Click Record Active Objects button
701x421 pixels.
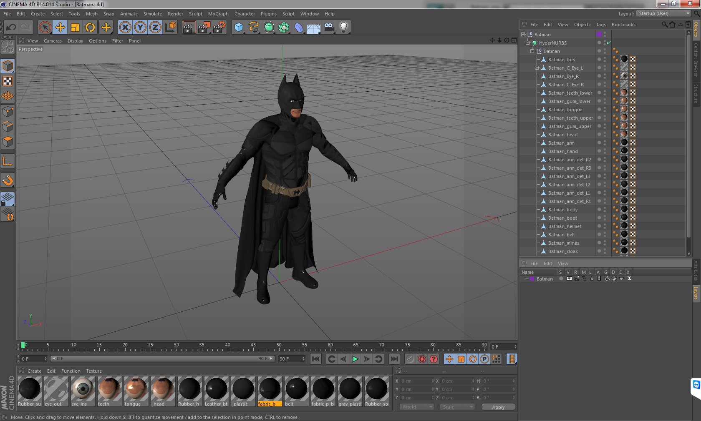[x=411, y=359]
